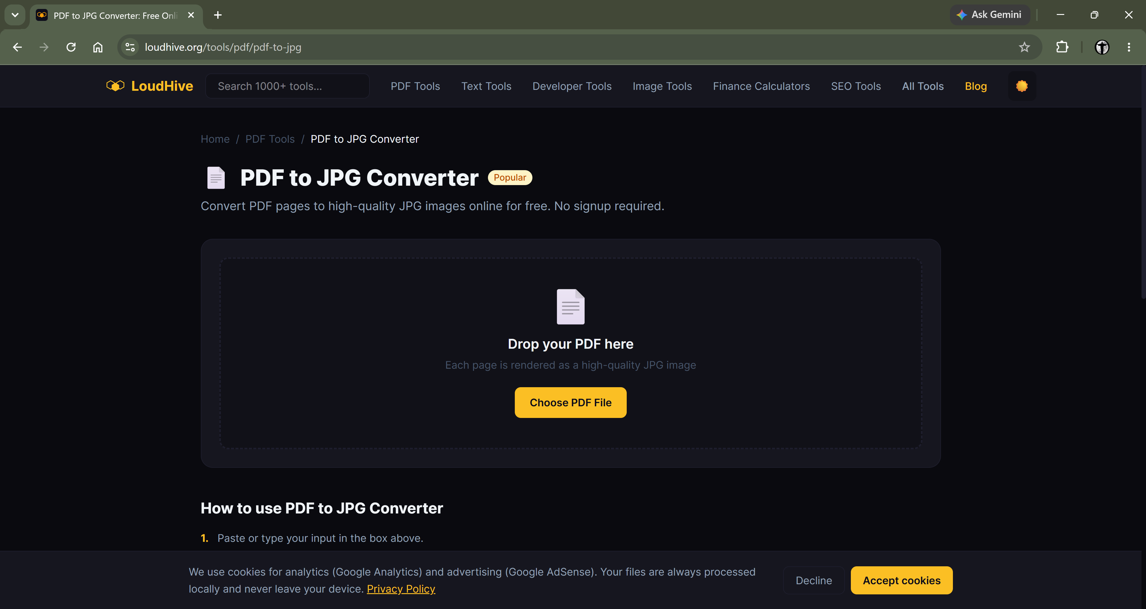Click the page icon beside the title

point(216,178)
